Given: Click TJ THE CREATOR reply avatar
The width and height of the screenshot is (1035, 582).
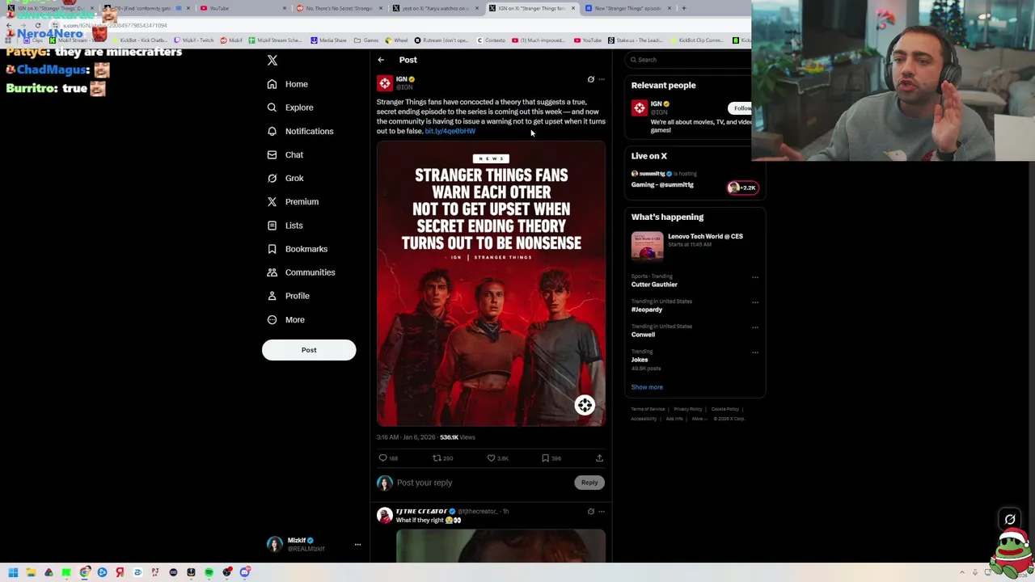Looking at the screenshot, I should point(385,516).
